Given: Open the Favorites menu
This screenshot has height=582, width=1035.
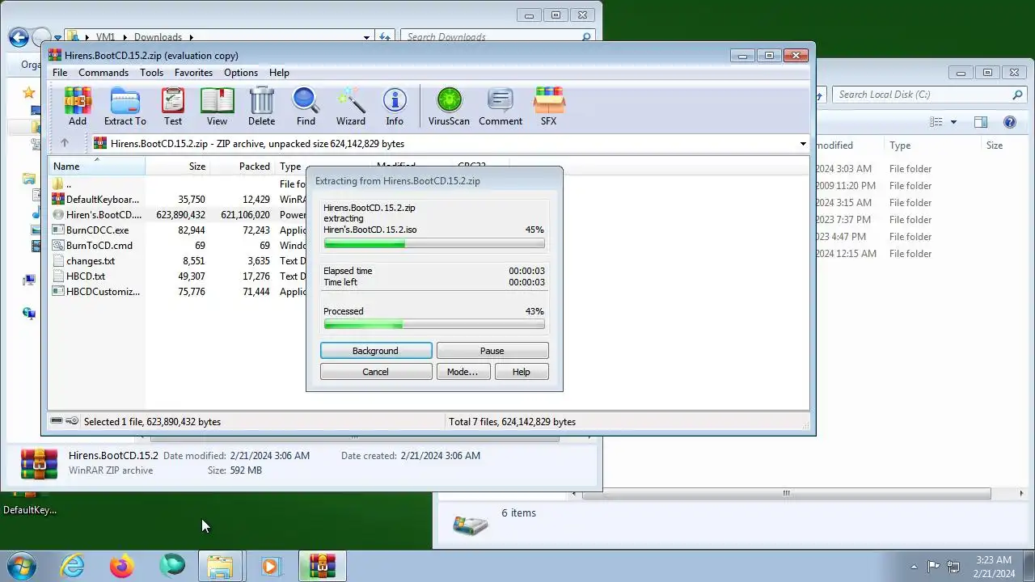Looking at the screenshot, I should click(x=193, y=73).
